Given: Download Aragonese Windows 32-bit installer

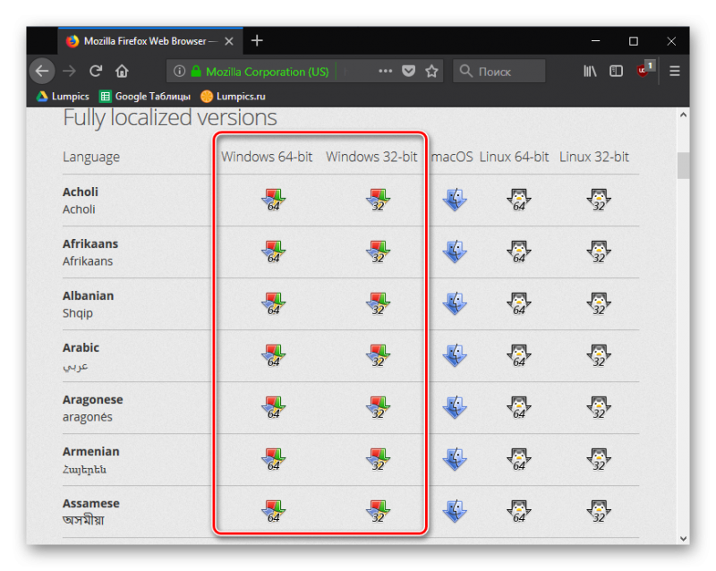Looking at the screenshot, I should point(378,407).
